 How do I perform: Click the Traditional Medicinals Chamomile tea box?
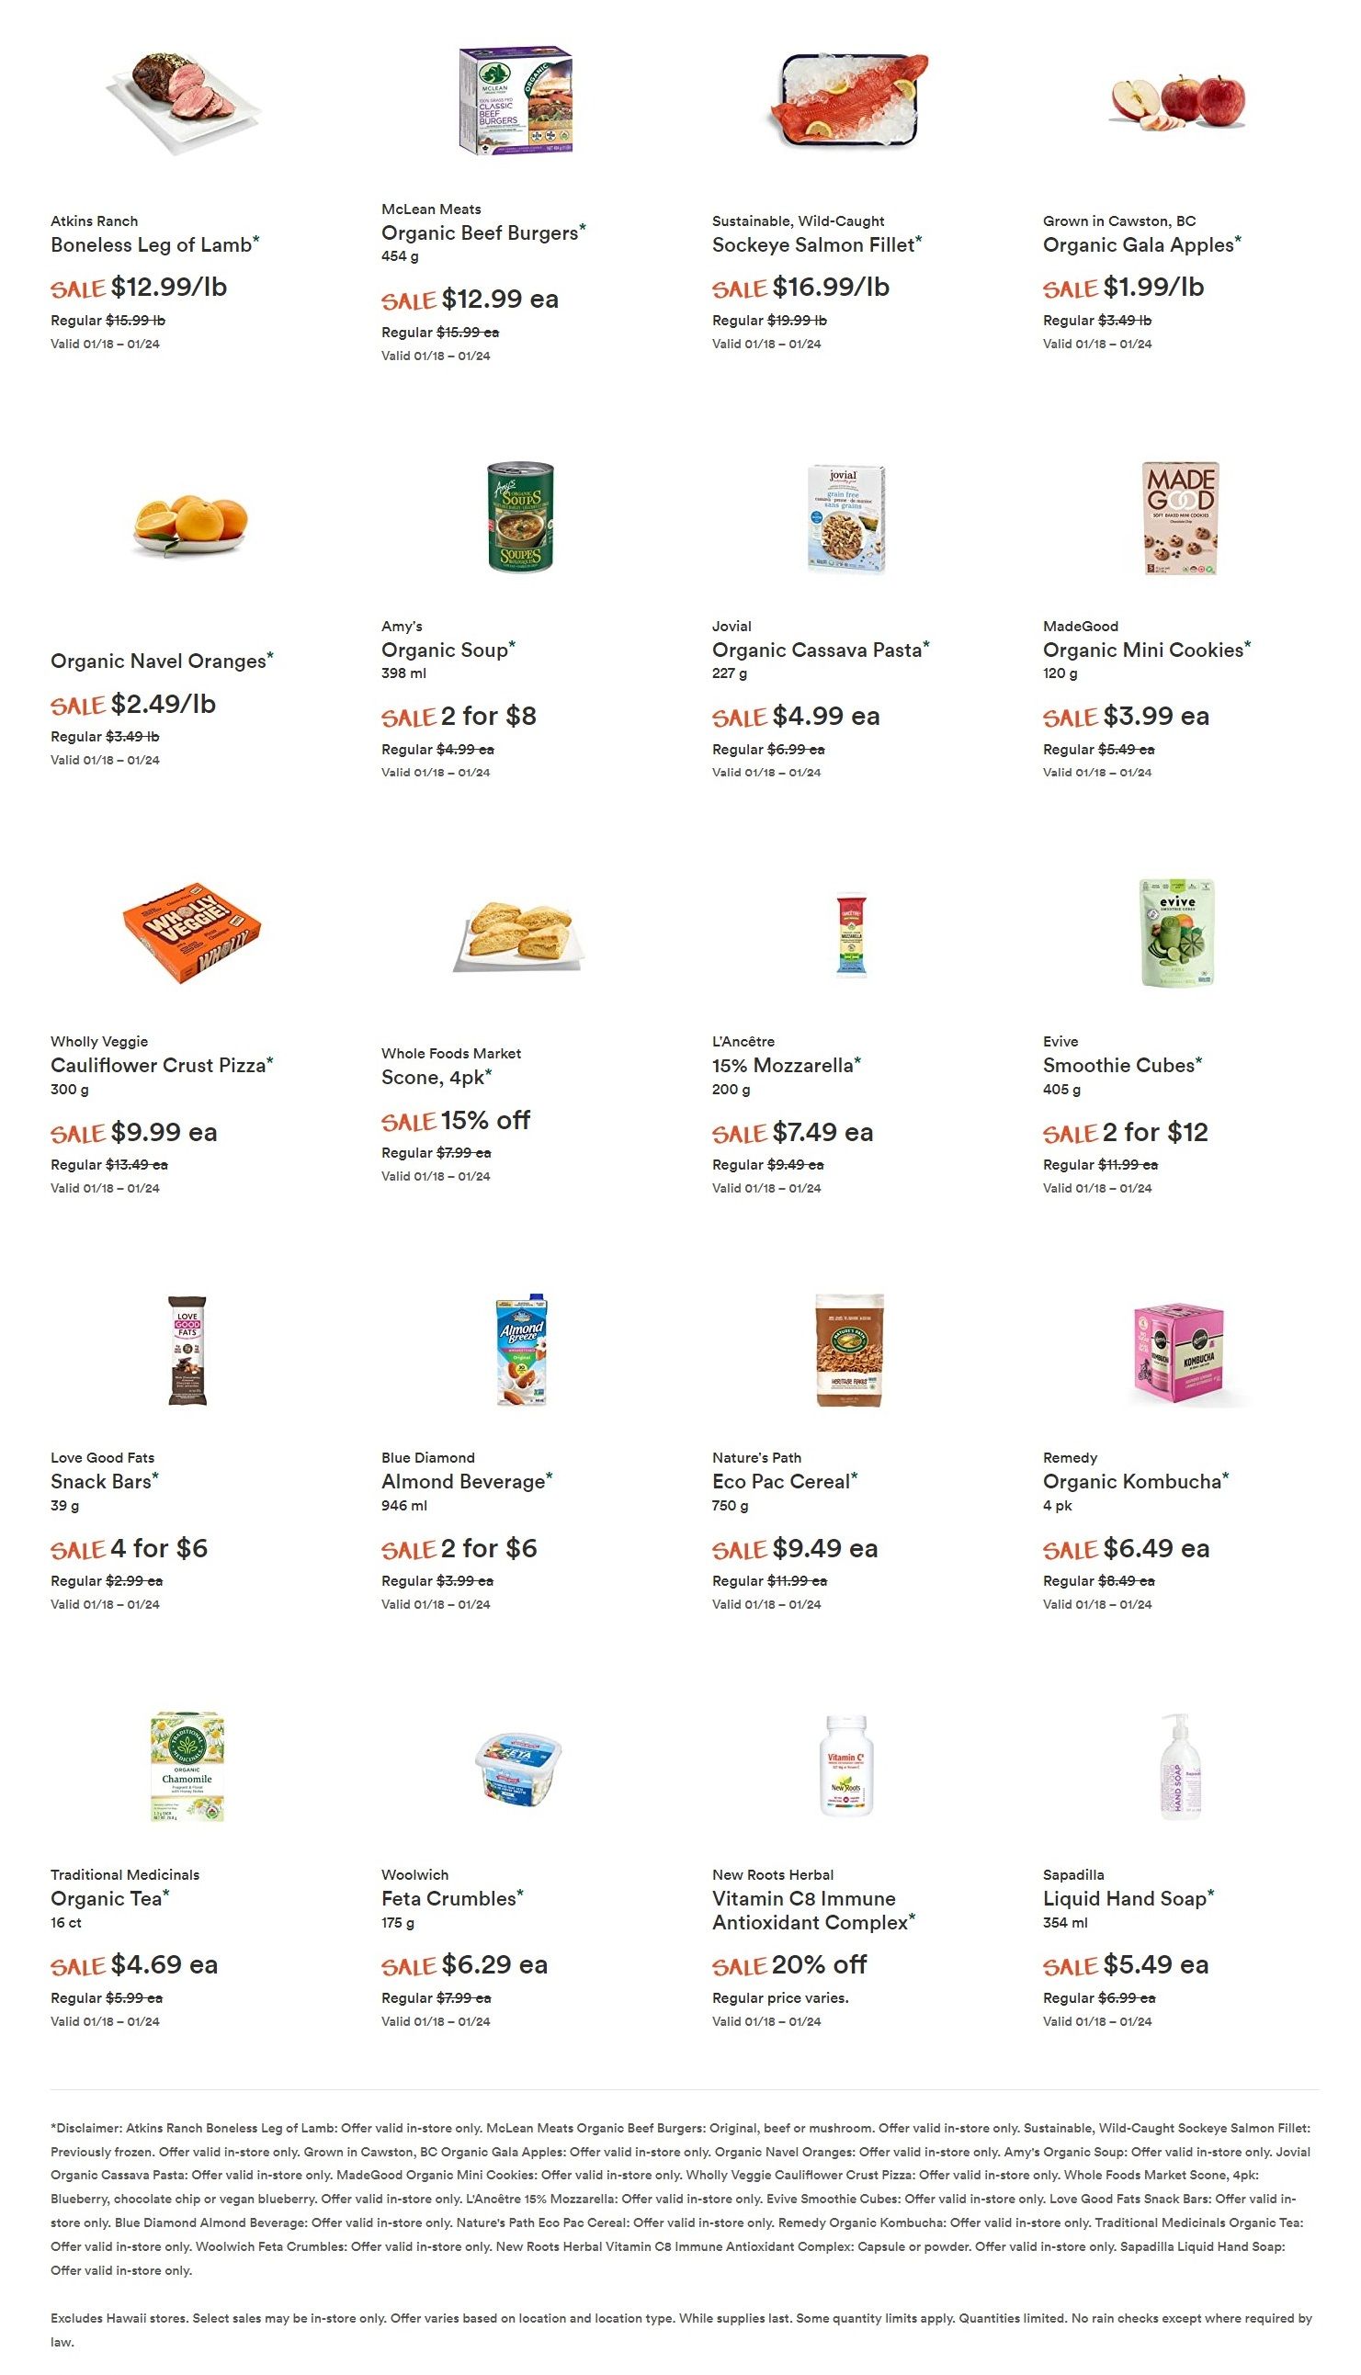187,1767
